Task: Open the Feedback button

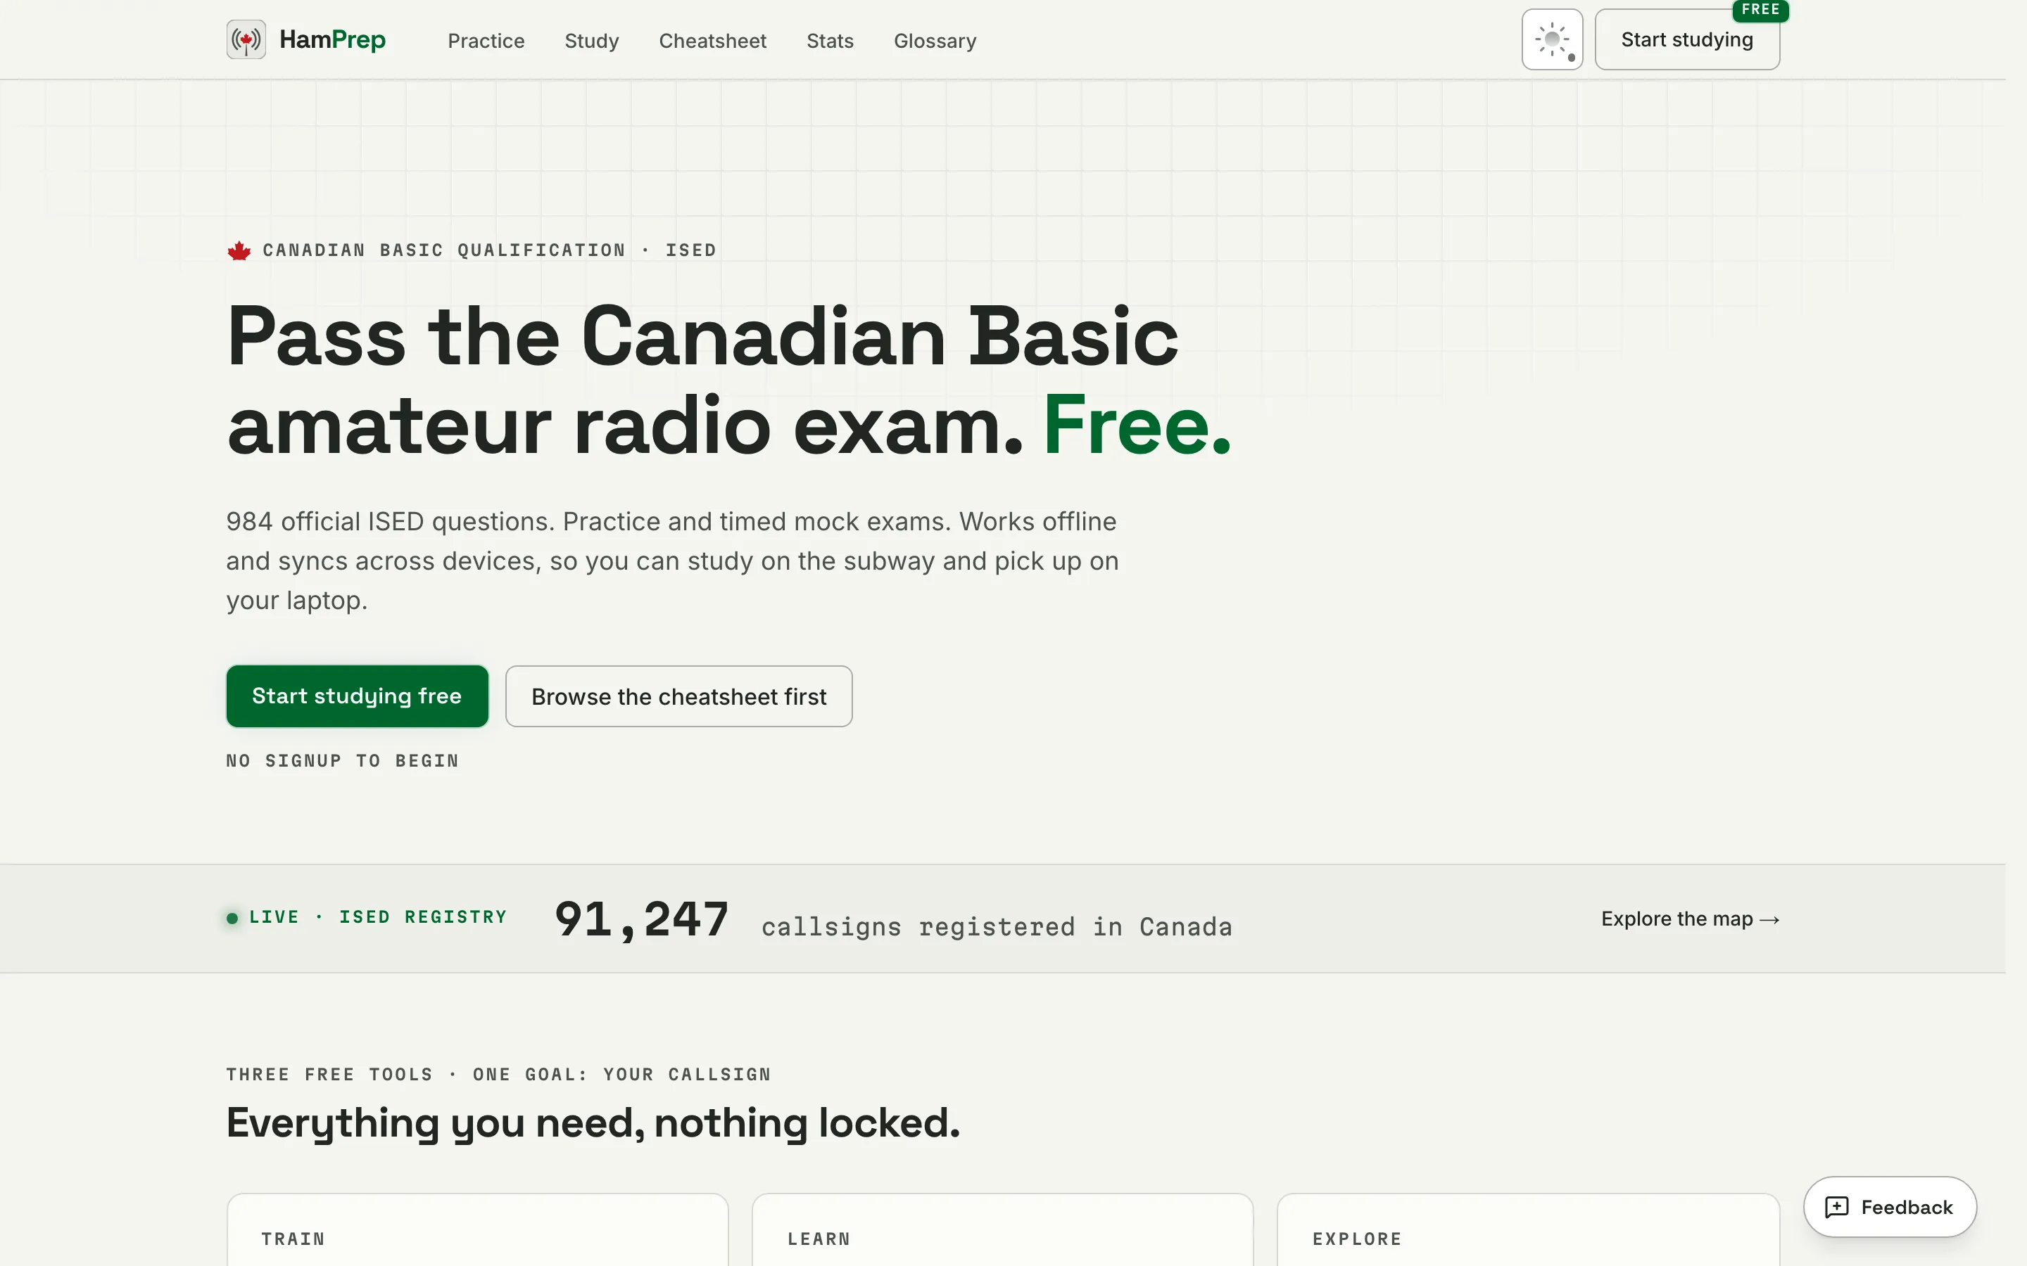Action: [1890, 1206]
